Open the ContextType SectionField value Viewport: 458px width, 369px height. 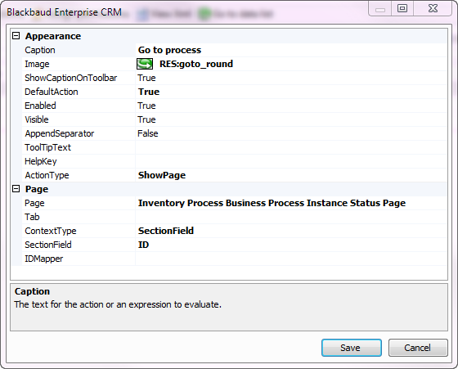(x=291, y=231)
